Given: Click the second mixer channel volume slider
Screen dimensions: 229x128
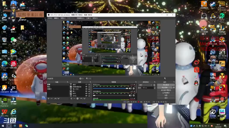Looking at the screenshot, I should click(x=111, y=95).
